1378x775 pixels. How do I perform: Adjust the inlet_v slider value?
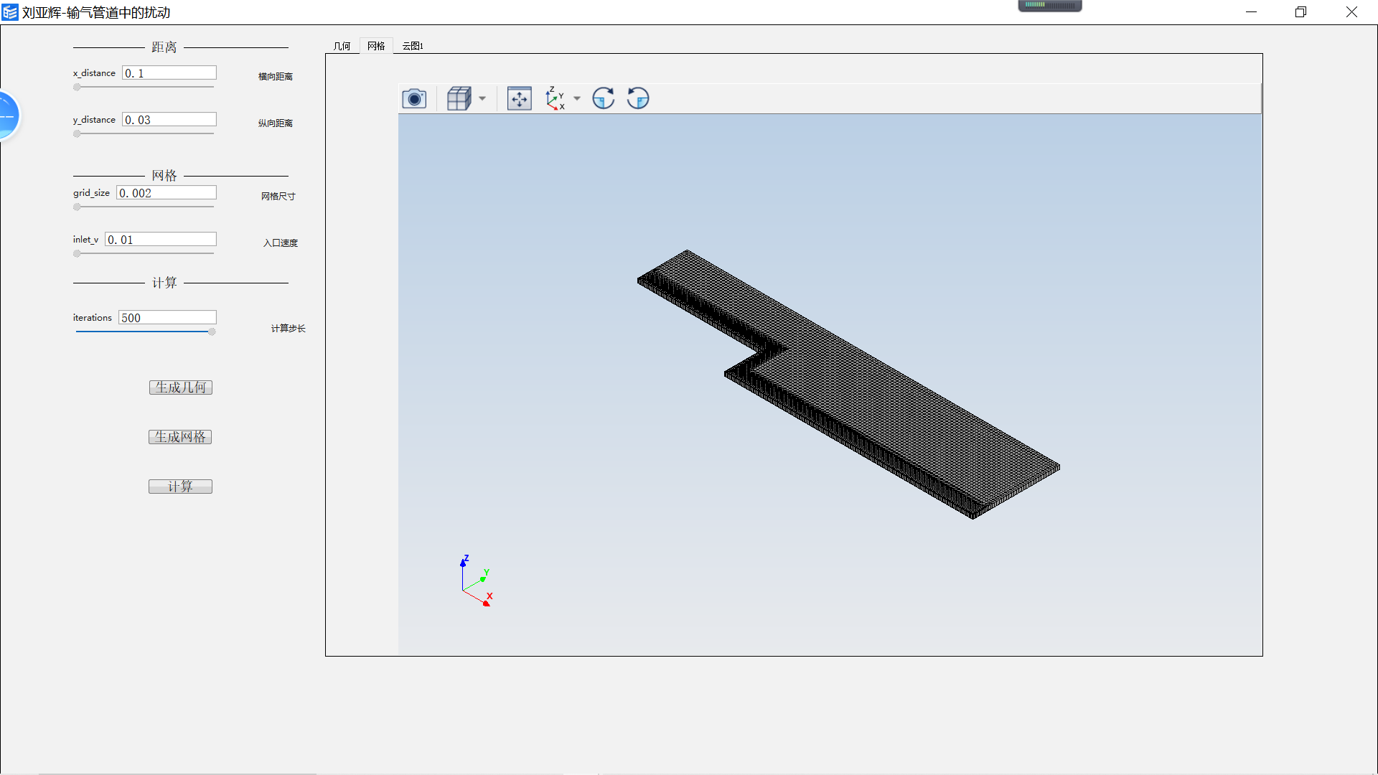tap(77, 253)
